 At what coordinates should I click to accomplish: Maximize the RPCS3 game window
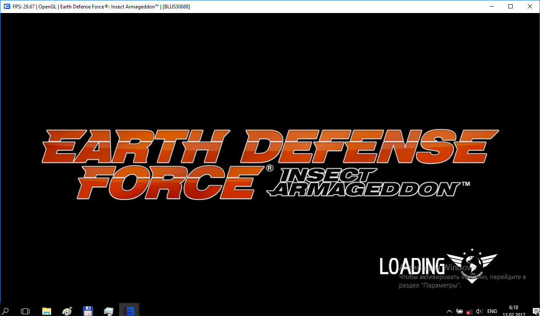511,7
